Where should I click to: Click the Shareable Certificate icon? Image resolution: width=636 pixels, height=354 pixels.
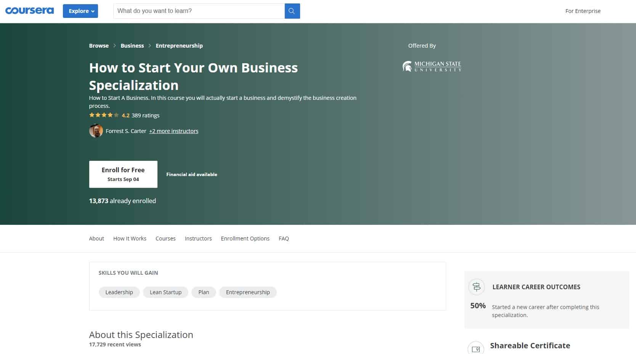476,348
